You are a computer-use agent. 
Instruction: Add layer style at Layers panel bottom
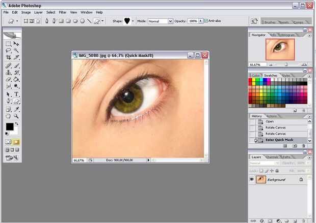point(262,221)
